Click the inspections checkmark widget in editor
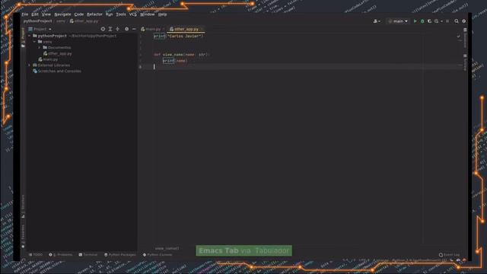 [459, 36]
